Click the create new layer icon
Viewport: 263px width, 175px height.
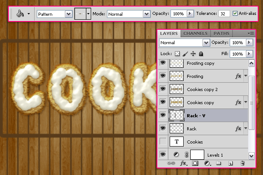click(231, 163)
